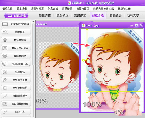Open 数码艺术合成照 tool

[16, 48]
